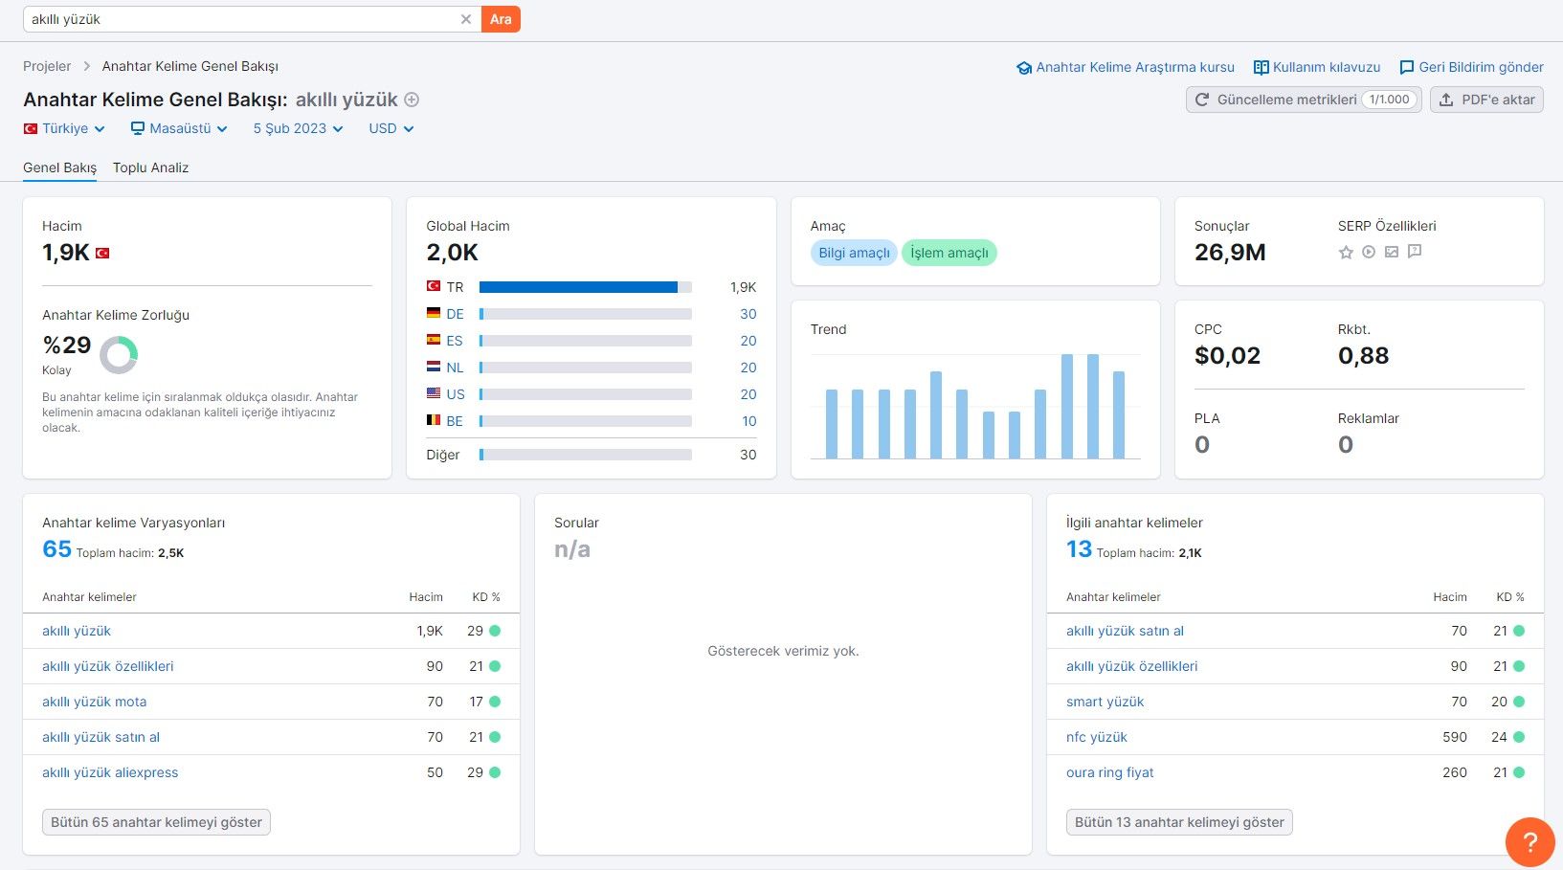Open akıllı yüzük satın al in variations

tap(100, 737)
